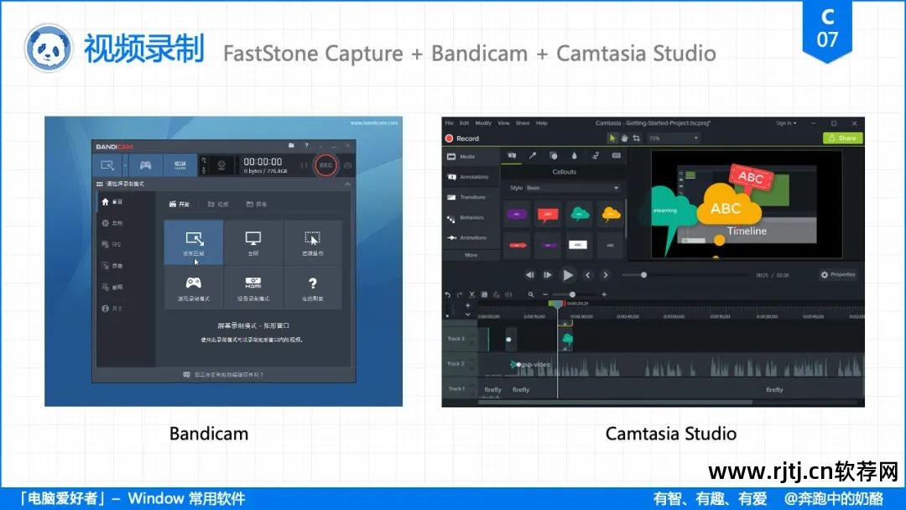Collapse the Bandicam mode selection panel chevron
Viewport: 906px width, 510px height.
(x=347, y=185)
